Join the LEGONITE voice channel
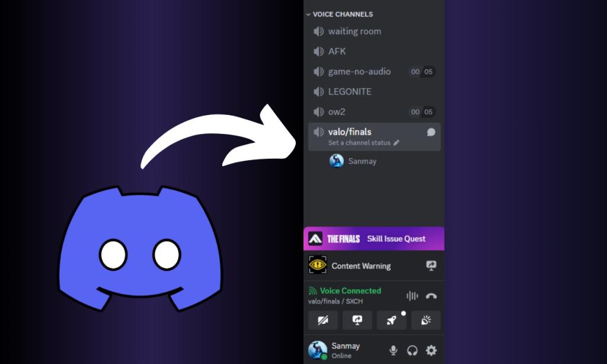Viewport: 607px width, 364px height. click(x=350, y=91)
